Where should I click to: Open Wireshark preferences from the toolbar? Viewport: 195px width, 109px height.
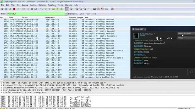(x=106, y=9)
